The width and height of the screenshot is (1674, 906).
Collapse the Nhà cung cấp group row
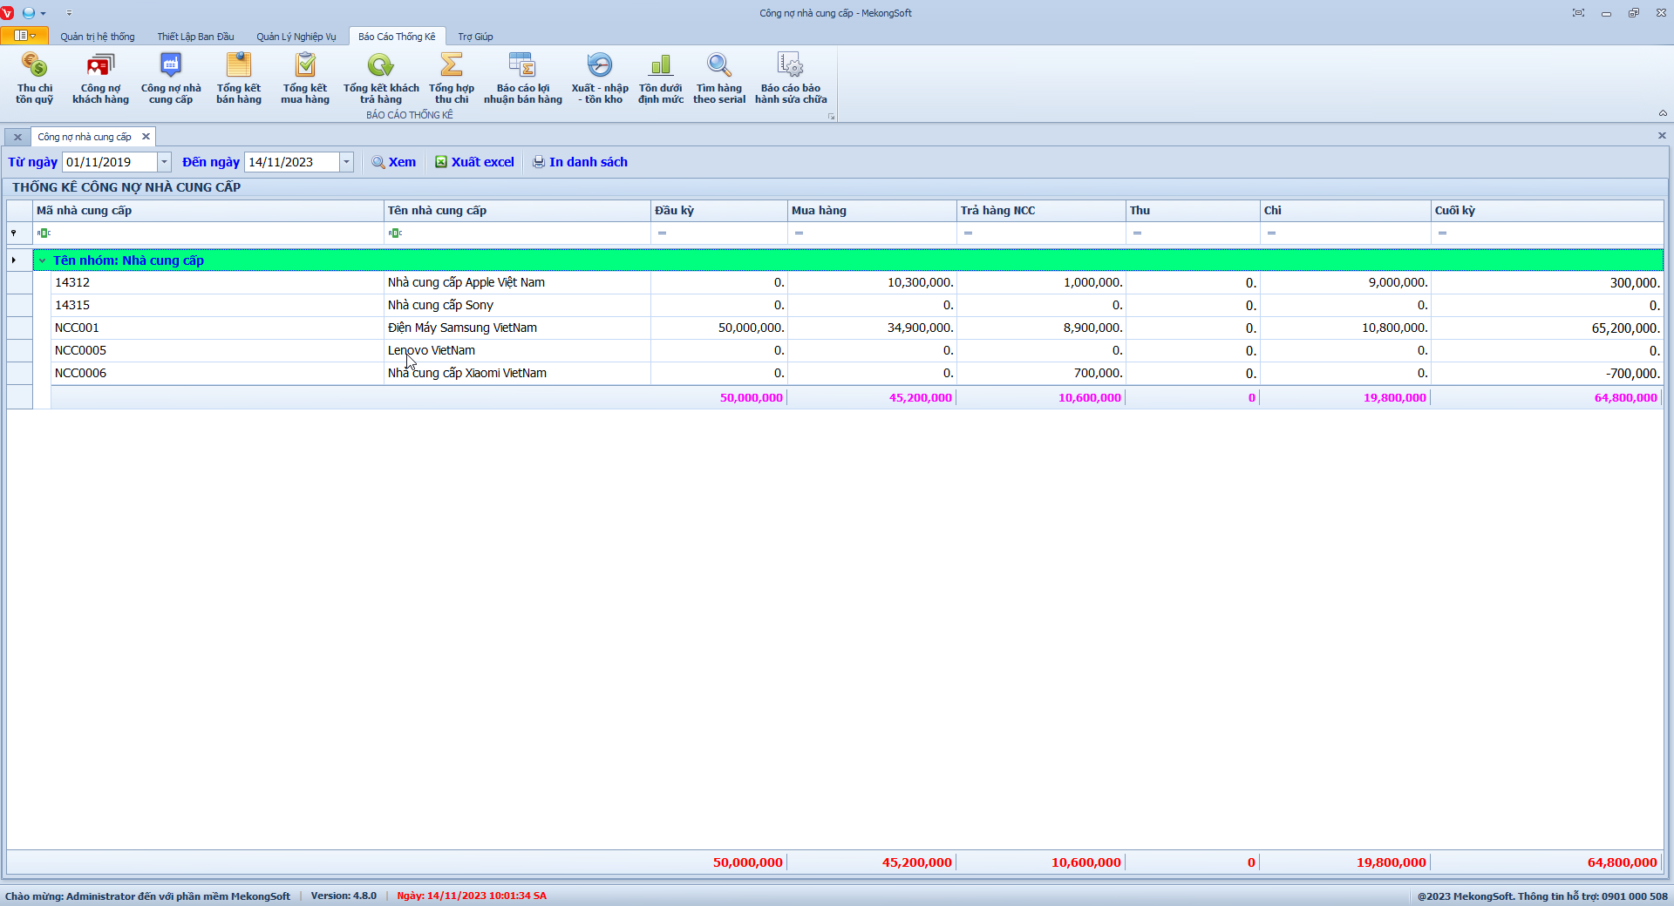(x=42, y=260)
